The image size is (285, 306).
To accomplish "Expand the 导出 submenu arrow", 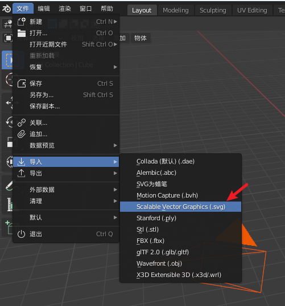I will (115, 173).
